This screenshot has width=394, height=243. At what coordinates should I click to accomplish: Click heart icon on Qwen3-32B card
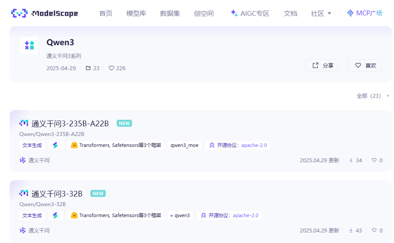pyautogui.click(x=374, y=230)
